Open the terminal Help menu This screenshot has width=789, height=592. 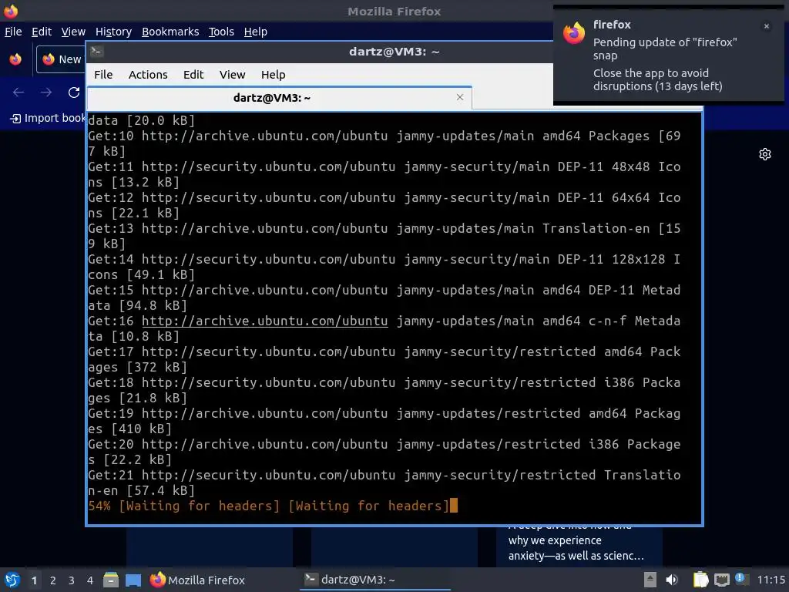pyautogui.click(x=274, y=75)
